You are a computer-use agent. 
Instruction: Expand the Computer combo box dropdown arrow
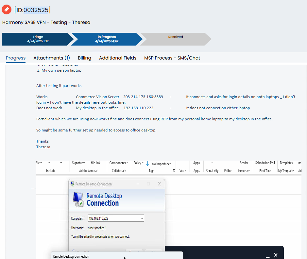pyautogui.click(x=142, y=218)
